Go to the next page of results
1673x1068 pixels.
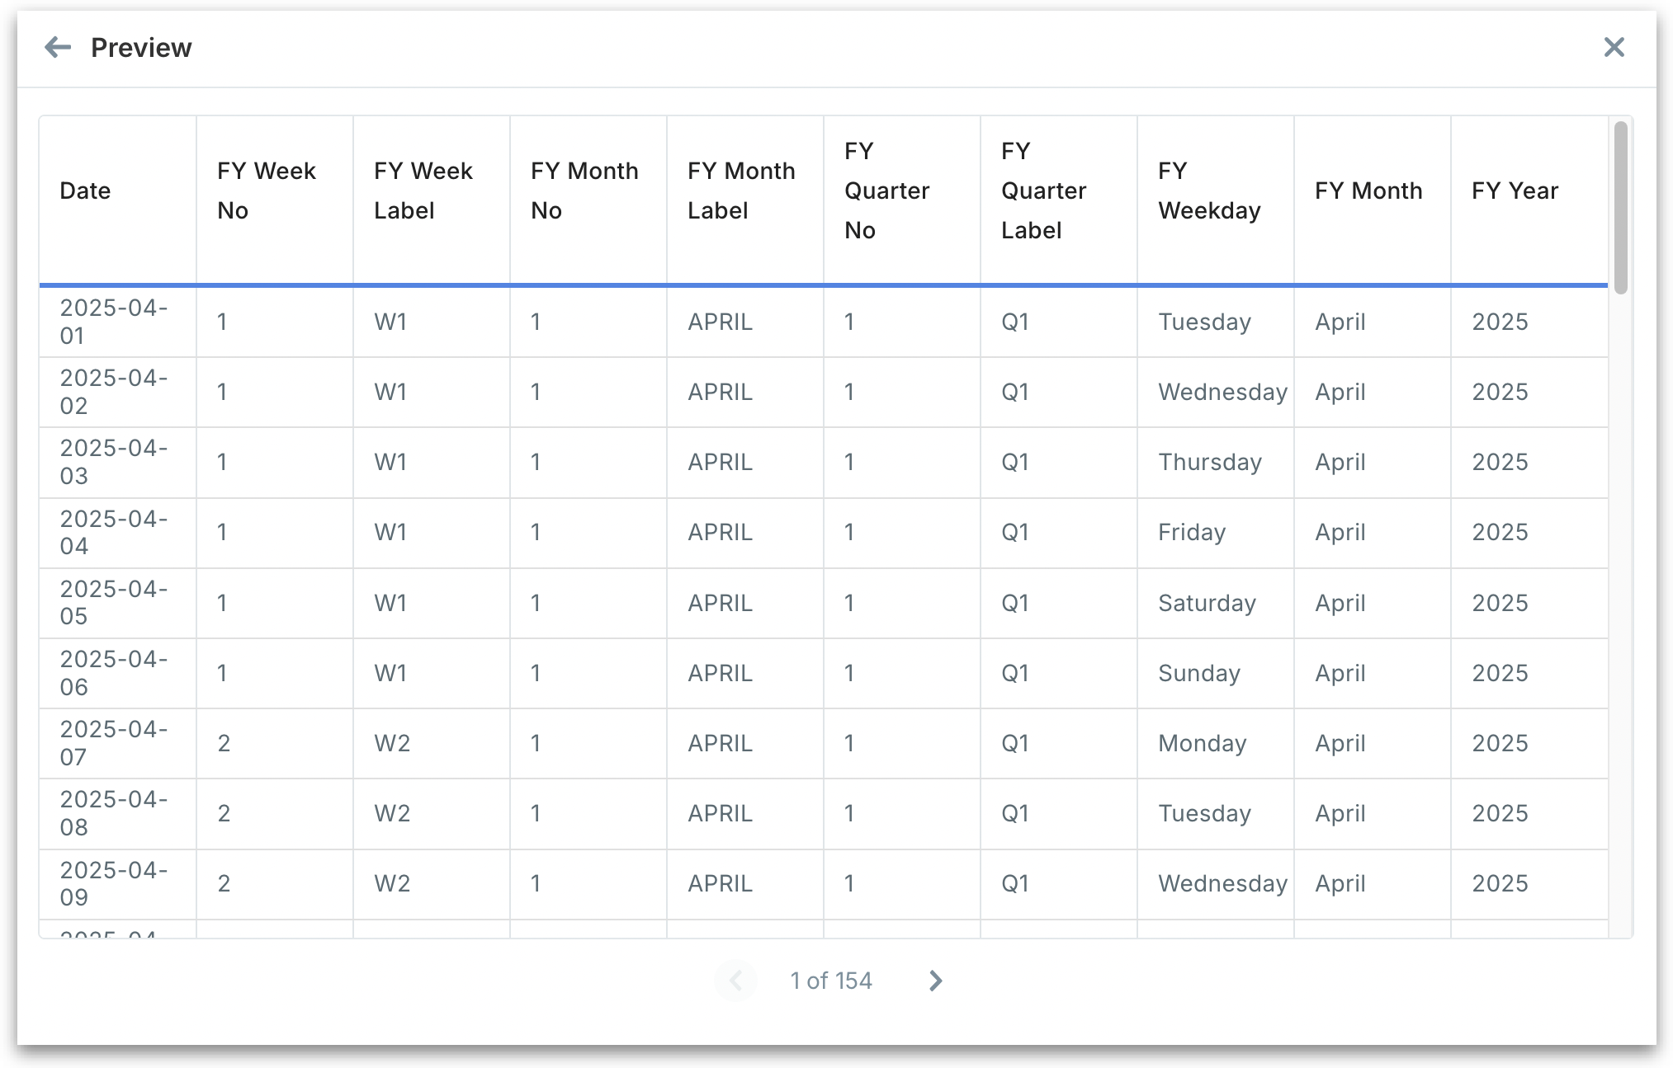(x=935, y=981)
